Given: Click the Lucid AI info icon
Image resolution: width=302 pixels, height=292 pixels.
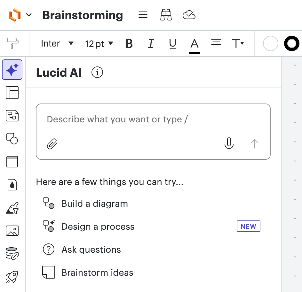Looking at the screenshot, I should [x=97, y=72].
